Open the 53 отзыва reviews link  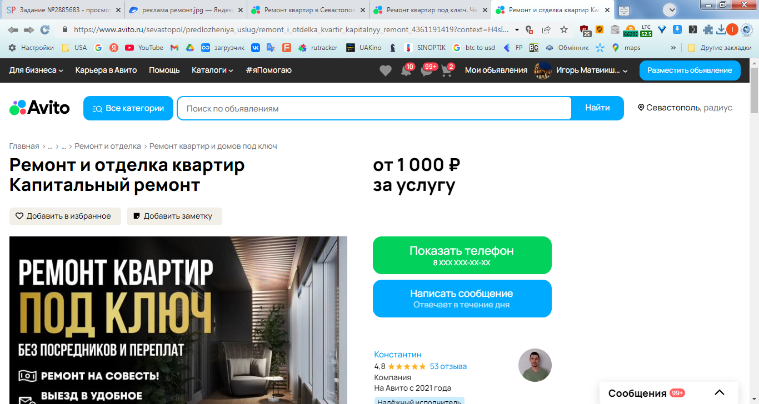448,366
